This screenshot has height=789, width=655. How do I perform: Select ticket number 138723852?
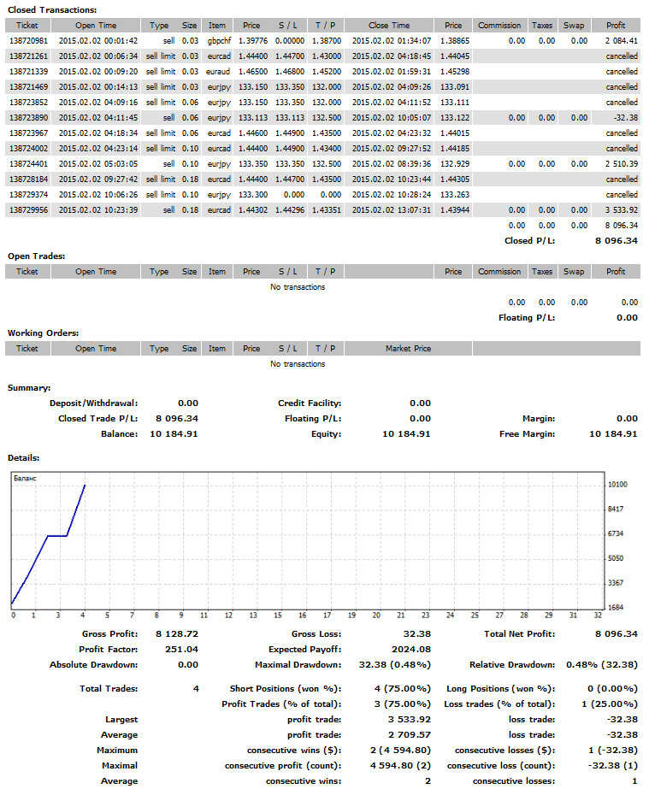(29, 102)
